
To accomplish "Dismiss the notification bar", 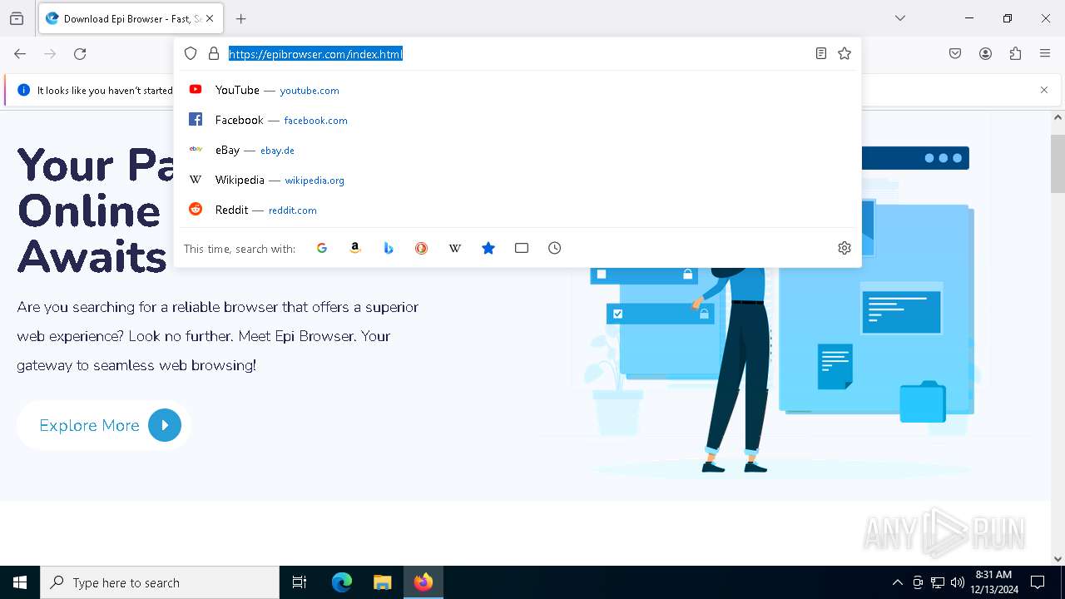I will [1044, 90].
